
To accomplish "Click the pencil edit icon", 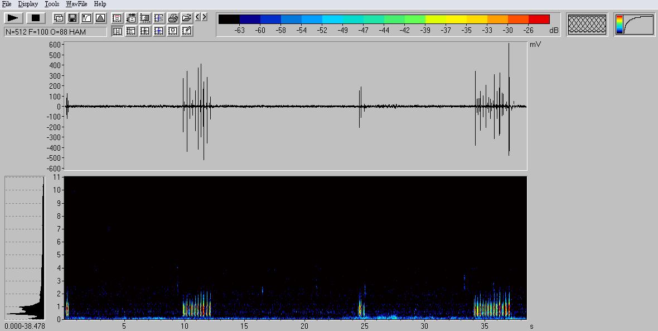I will coord(187,31).
